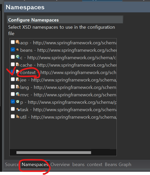Select the task namespace row text
The width and height of the screenshot is (150, 175).
click(68, 110)
